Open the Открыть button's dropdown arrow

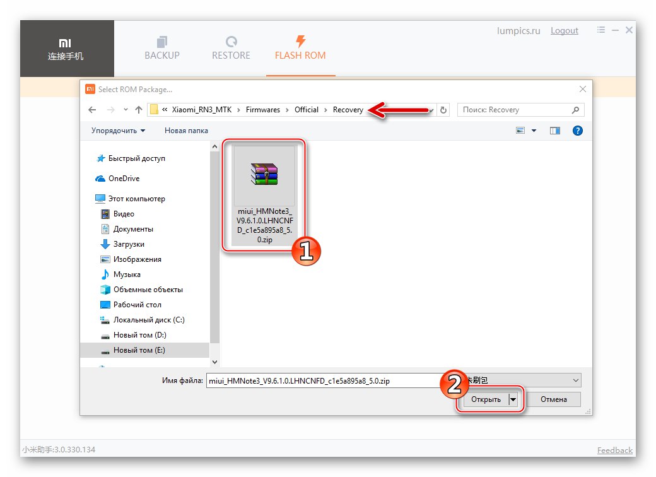coord(513,399)
